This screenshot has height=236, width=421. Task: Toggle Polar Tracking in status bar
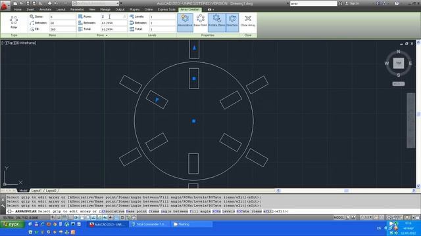click(76, 218)
